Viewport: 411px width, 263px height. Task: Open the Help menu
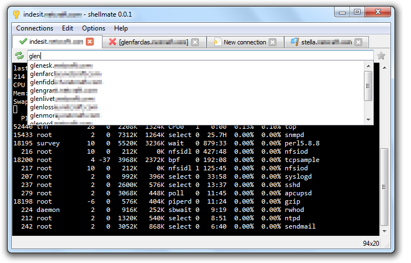(121, 28)
